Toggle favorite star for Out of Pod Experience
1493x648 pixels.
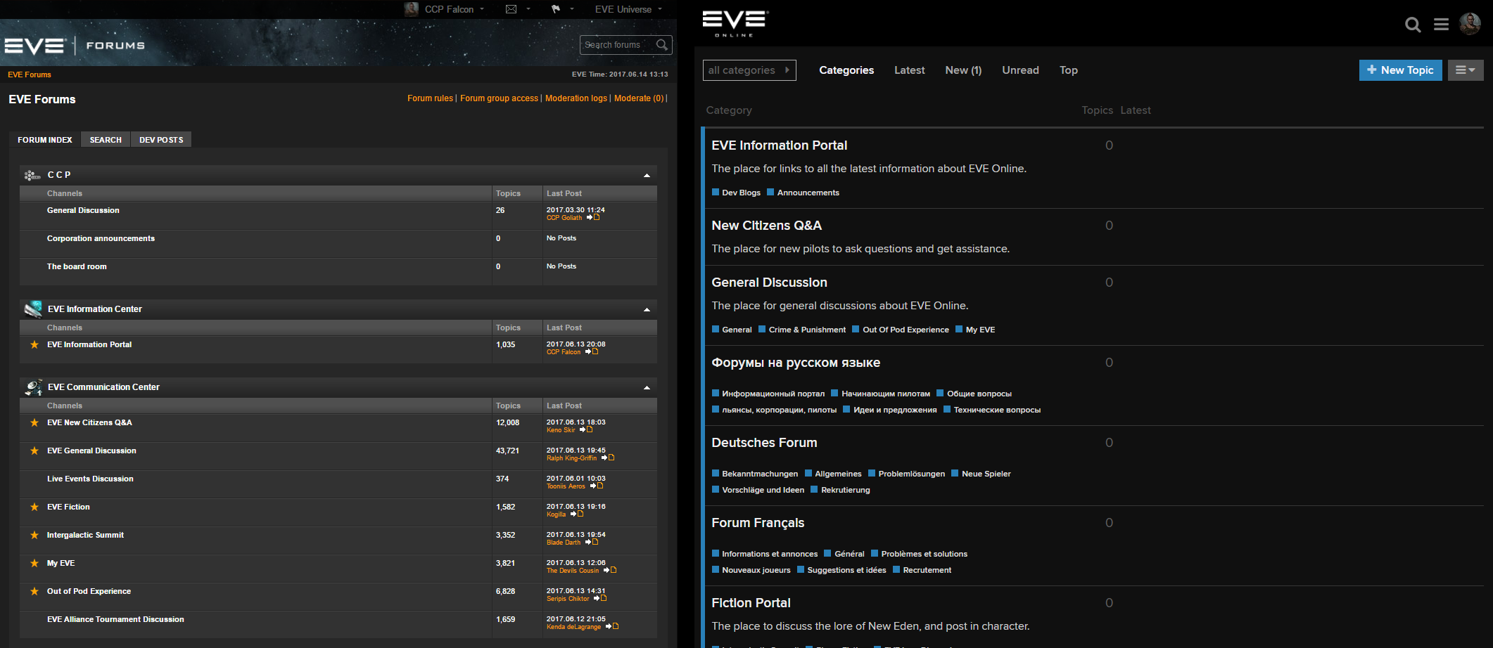pos(34,591)
